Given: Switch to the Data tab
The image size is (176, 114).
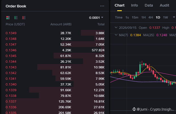Looking at the screenshot, I should pyautogui.click(x=149, y=5).
